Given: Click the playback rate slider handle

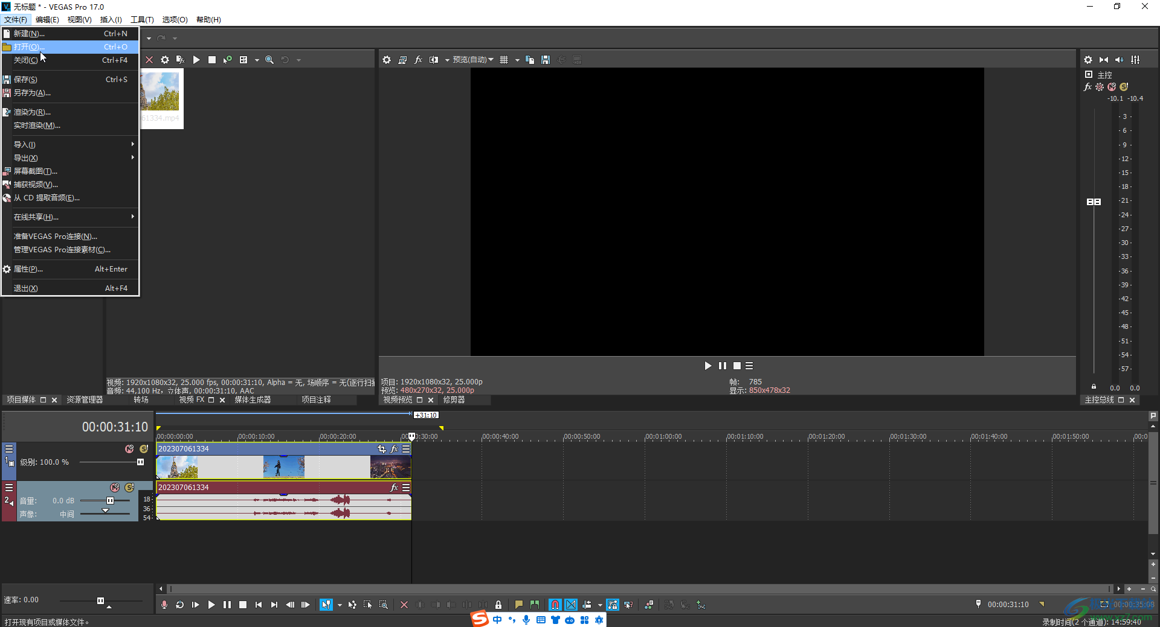Looking at the screenshot, I should [100, 600].
